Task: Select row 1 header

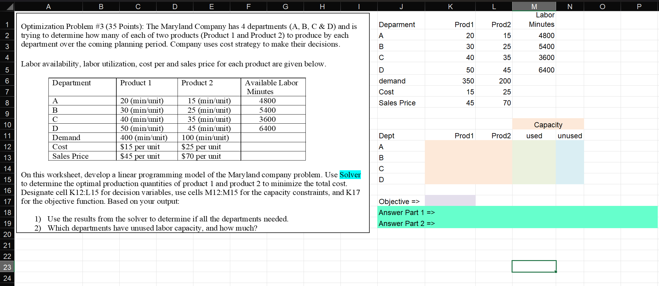Action: [7, 24]
